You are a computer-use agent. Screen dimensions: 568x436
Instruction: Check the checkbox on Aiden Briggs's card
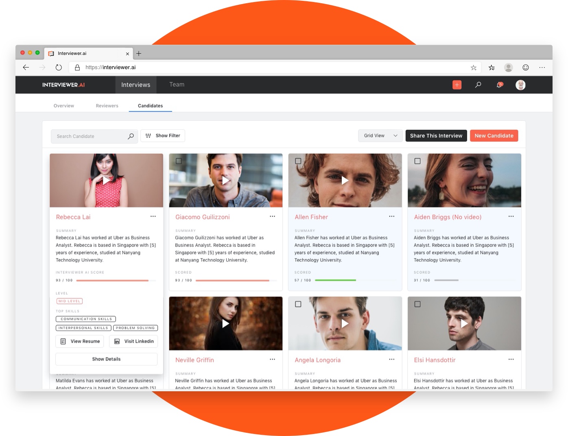417,161
